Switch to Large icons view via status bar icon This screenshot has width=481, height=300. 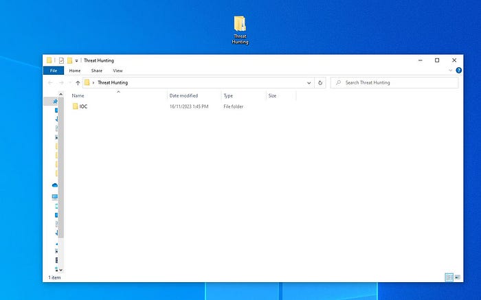(x=458, y=277)
